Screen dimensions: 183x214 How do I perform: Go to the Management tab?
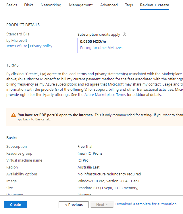81,5
